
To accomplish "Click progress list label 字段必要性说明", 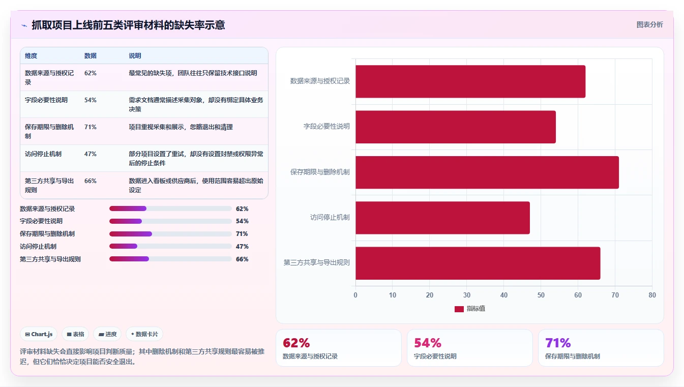I will pyautogui.click(x=41, y=221).
